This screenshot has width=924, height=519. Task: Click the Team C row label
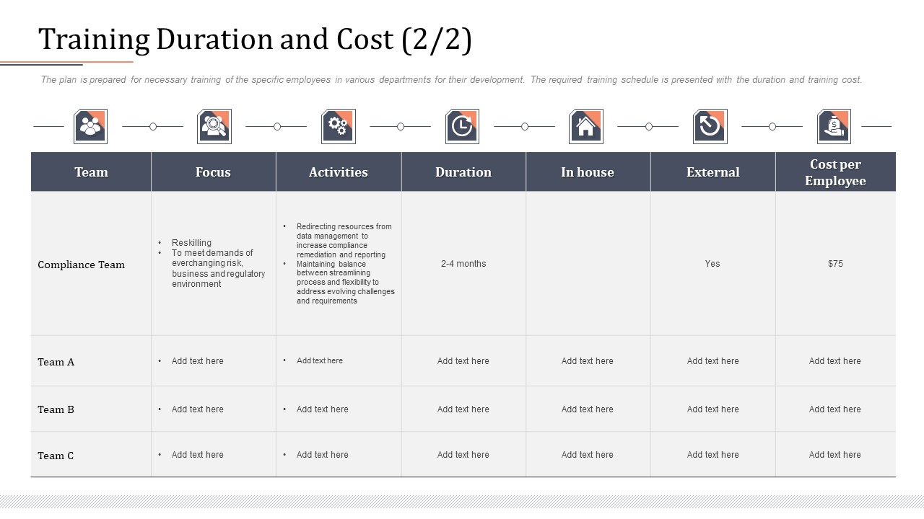click(x=56, y=456)
